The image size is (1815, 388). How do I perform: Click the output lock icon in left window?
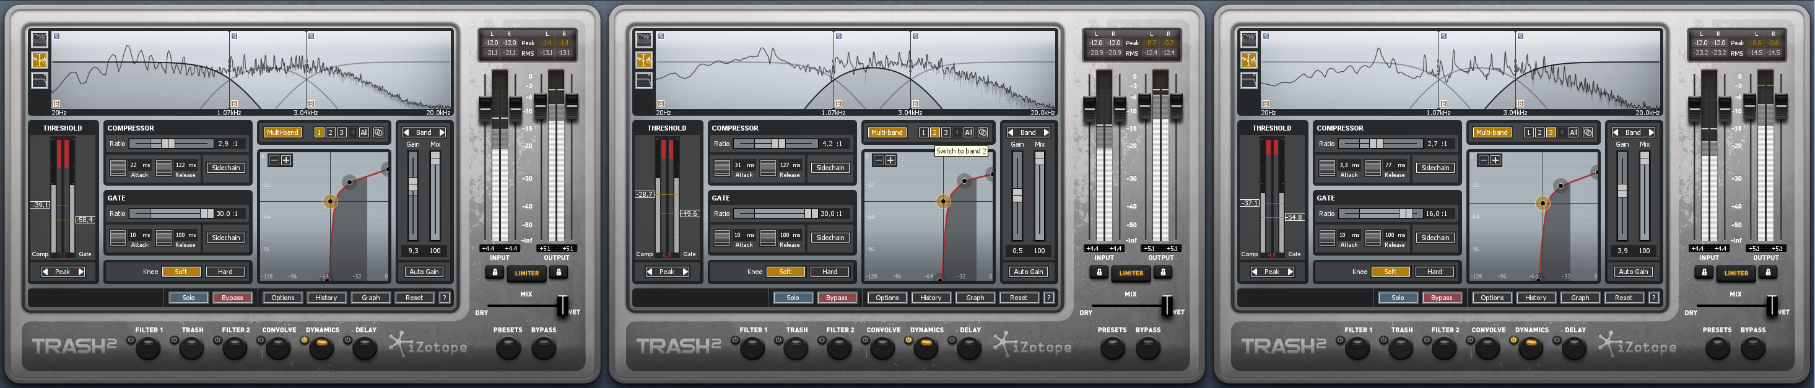pyautogui.click(x=559, y=272)
